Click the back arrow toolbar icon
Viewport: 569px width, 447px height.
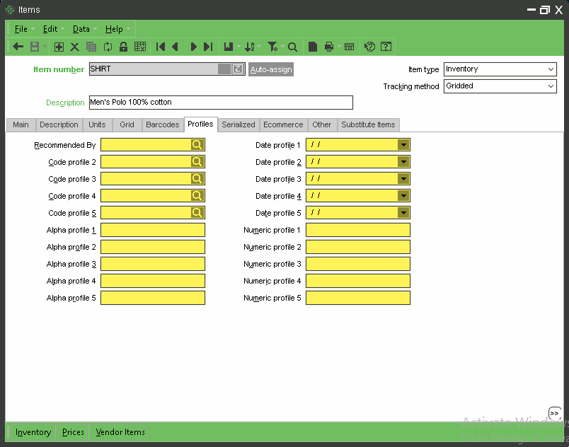click(x=18, y=47)
